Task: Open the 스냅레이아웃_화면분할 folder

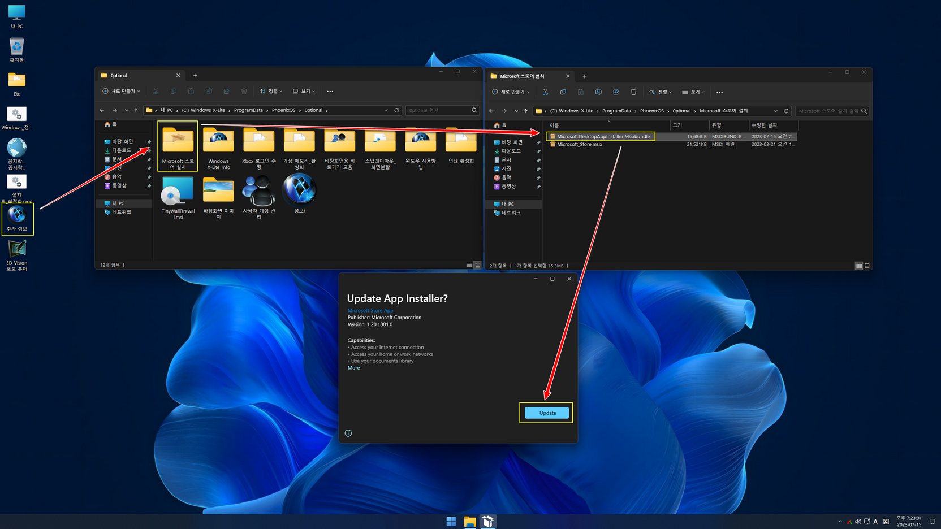Action: pyautogui.click(x=380, y=148)
